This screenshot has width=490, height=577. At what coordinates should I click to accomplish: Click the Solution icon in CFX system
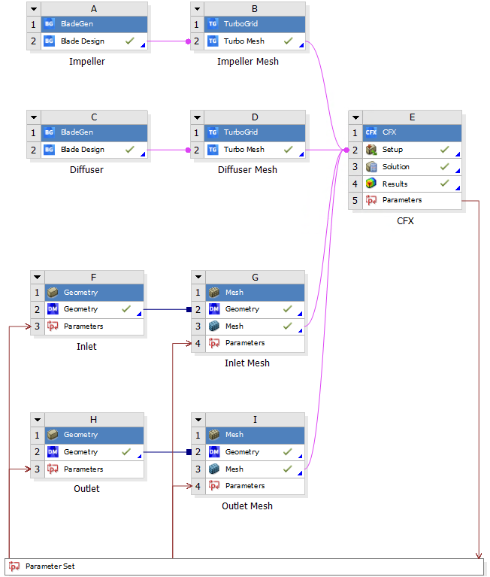(x=371, y=167)
